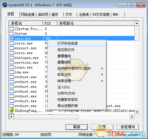
Task: Open the MBR tab
Action: [x=118, y=14]
